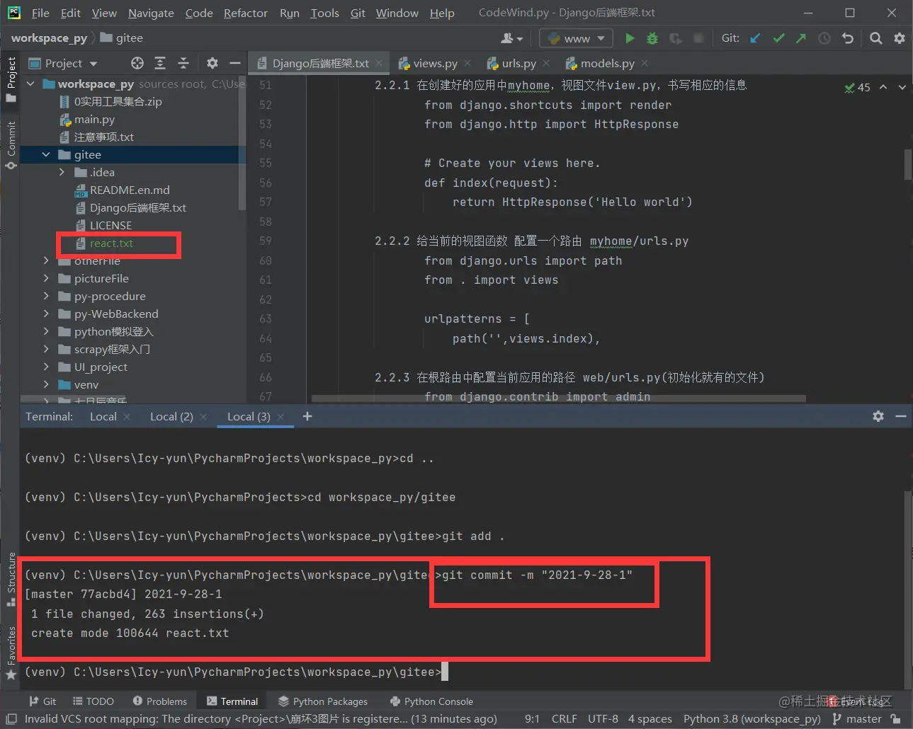Viewport: 913px width, 729px height.
Task: Open the user account icon dropdown
Action: [511, 38]
